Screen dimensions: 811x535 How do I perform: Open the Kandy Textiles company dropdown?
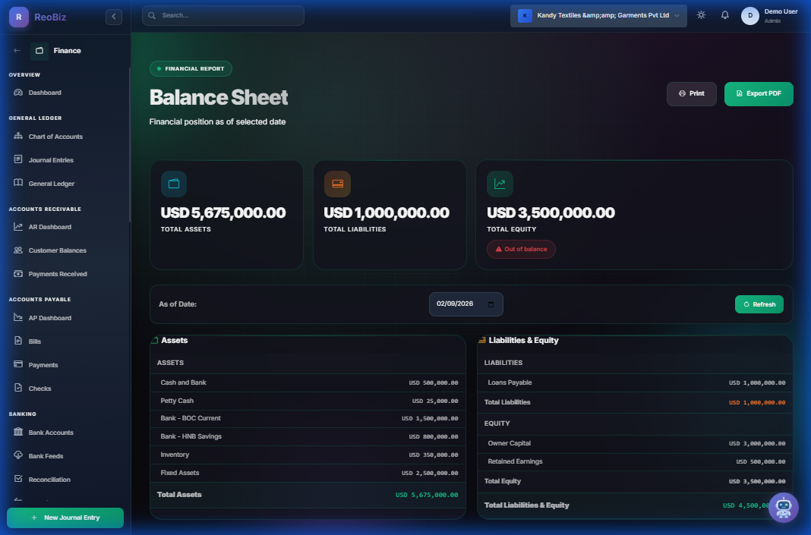tap(598, 15)
